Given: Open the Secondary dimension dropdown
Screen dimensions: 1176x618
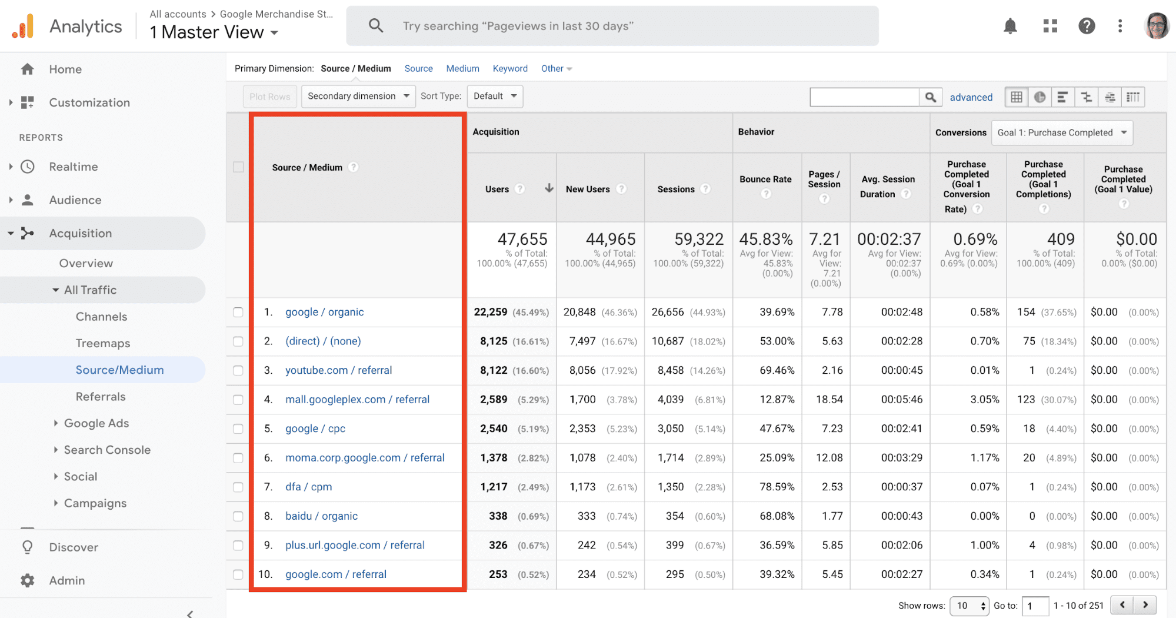Looking at the screenshot, I should [358, 96].
